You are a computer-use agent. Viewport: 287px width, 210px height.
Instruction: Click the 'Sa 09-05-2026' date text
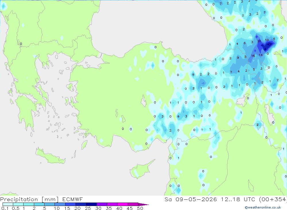click(191, 199)
